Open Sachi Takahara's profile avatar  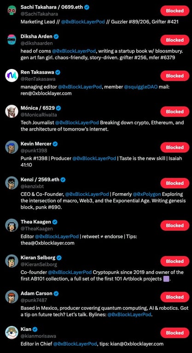12,11
